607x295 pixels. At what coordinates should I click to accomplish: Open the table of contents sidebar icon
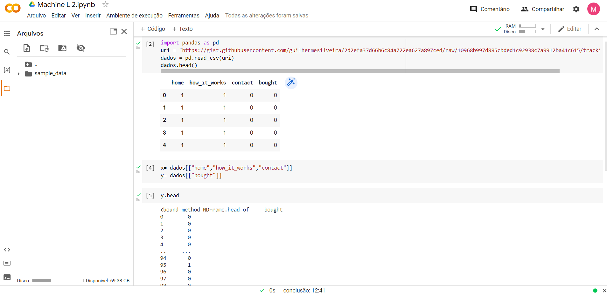pyautogui.click(x=7, y=33)
